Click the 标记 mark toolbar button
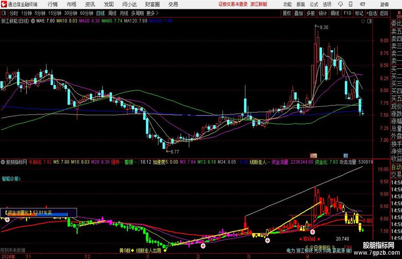This screenshot has height=259, width=402. coord(359,13)
